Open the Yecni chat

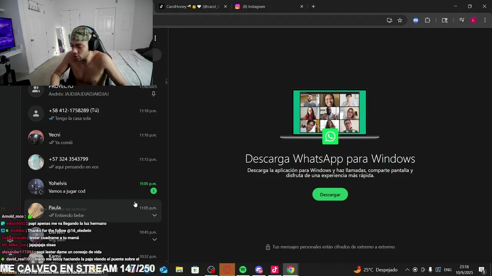tap(92, 138)
